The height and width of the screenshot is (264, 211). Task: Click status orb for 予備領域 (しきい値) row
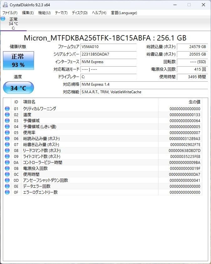(x=7, y=127)
